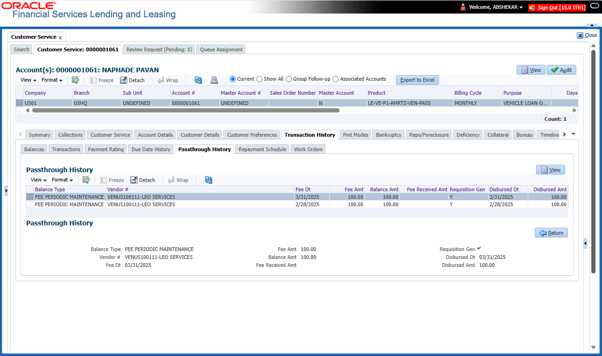This screenshot has width=602, height=356.
Task: Collapse the left side panel splitter arrow
Action: (6, 190)
